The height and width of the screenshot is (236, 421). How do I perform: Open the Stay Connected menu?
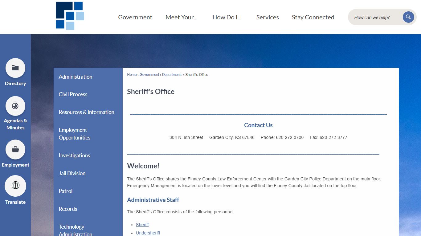point(313,17)
